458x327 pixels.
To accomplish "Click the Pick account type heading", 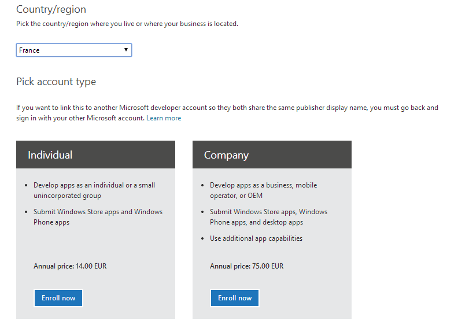I will 56,82.
